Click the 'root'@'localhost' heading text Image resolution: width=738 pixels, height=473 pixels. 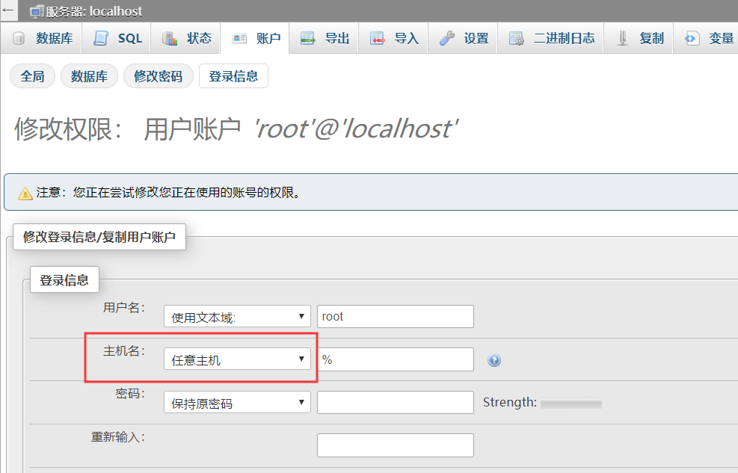[357, 129]
